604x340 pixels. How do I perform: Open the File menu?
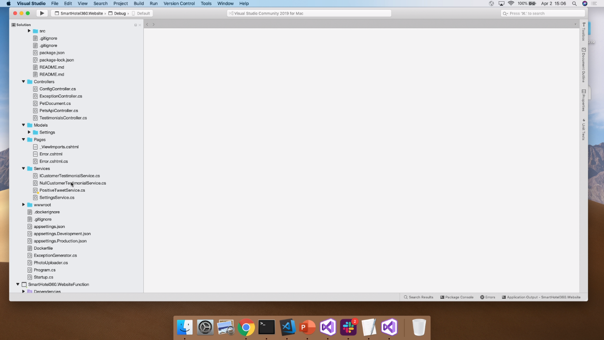tap(55, 4)
